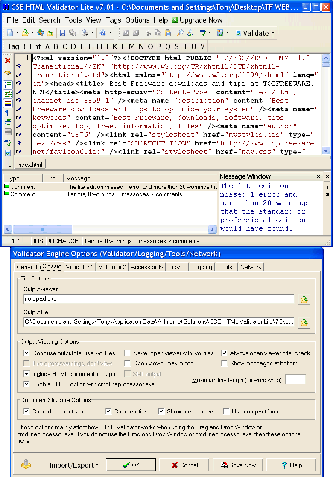Click the blue Help question icon in toolbar
Screen dimensions: 333x477
point(103,33)
